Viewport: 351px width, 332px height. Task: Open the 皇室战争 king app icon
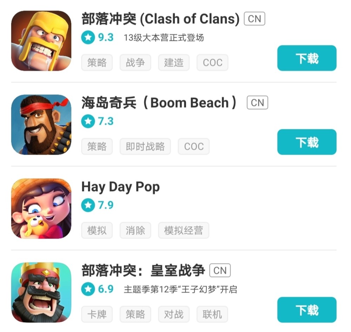click(x=41, y=293)
